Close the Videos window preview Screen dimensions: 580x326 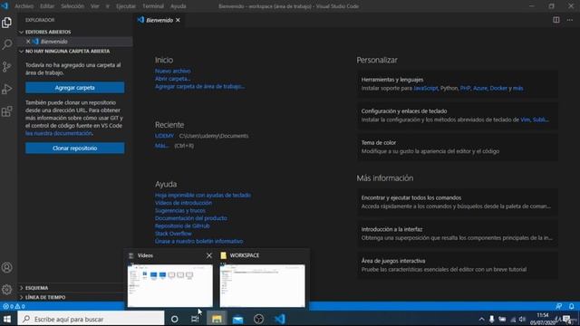[x=209, y=255]
